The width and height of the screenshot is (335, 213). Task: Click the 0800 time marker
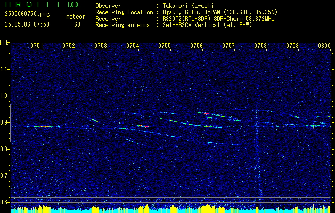[x=324, y=46]
